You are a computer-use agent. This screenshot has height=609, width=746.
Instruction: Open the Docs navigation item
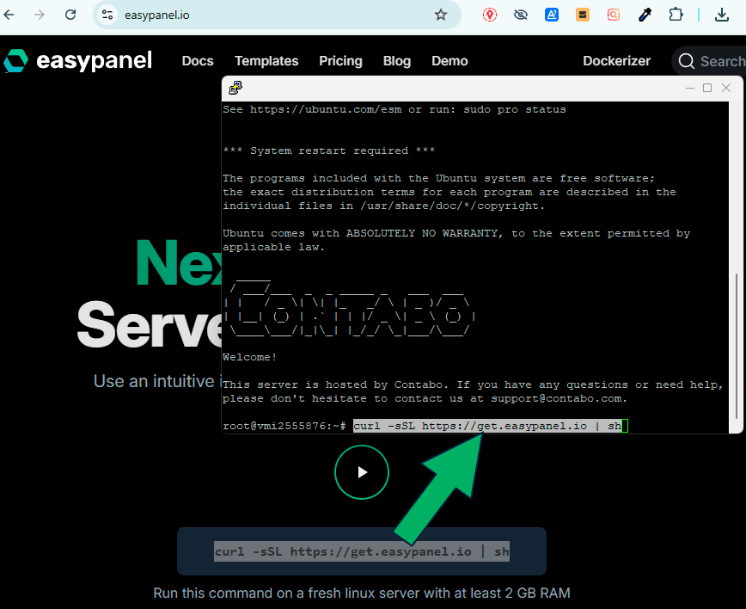coord(197,61)
